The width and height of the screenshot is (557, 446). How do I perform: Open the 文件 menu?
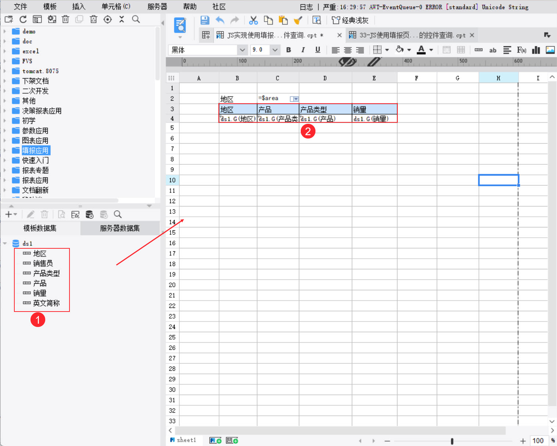(x=20, y=7)
